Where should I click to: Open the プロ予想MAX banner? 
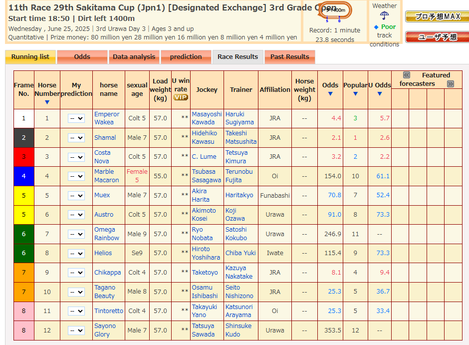[x=437, y=16]
